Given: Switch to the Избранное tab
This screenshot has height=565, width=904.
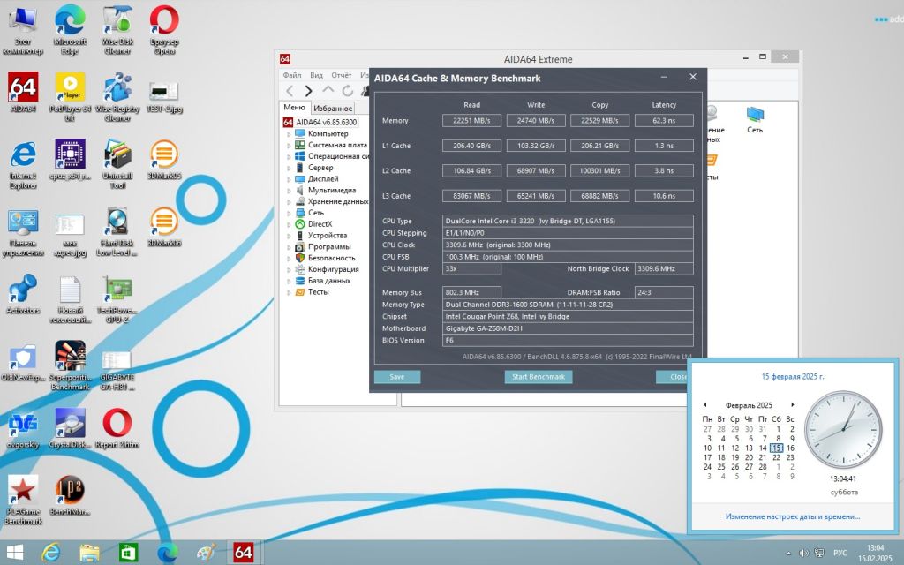Looking at the screenshot, I should (333, 109).
